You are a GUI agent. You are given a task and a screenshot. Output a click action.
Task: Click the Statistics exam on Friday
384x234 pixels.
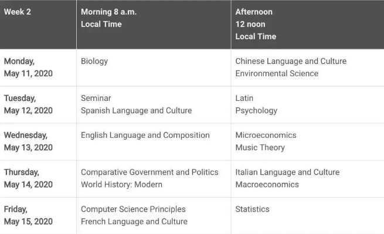[252, 209]
